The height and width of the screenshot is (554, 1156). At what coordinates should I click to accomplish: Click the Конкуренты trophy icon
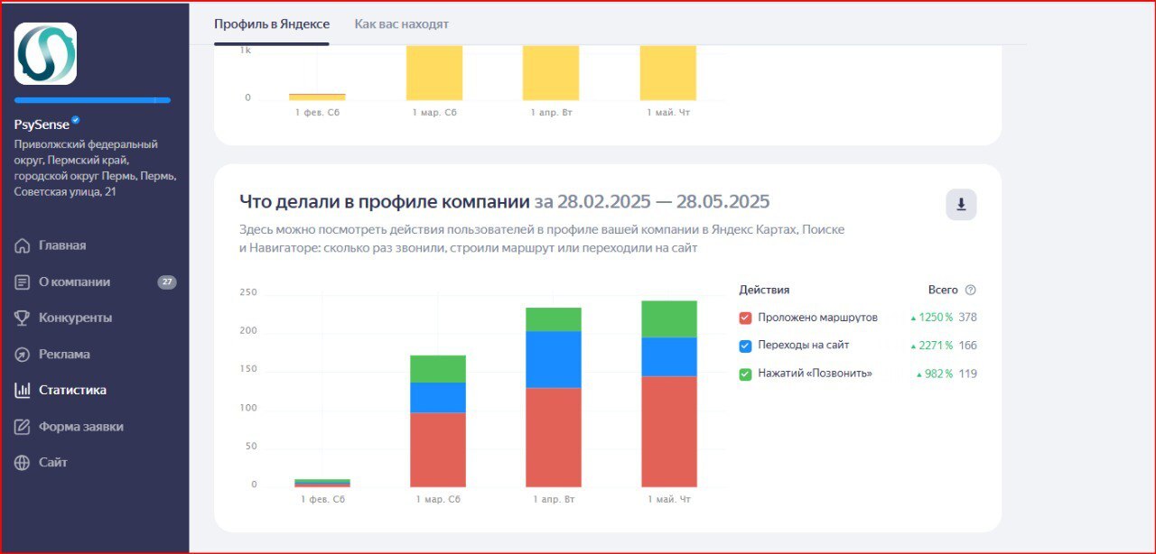coord(23,318)
